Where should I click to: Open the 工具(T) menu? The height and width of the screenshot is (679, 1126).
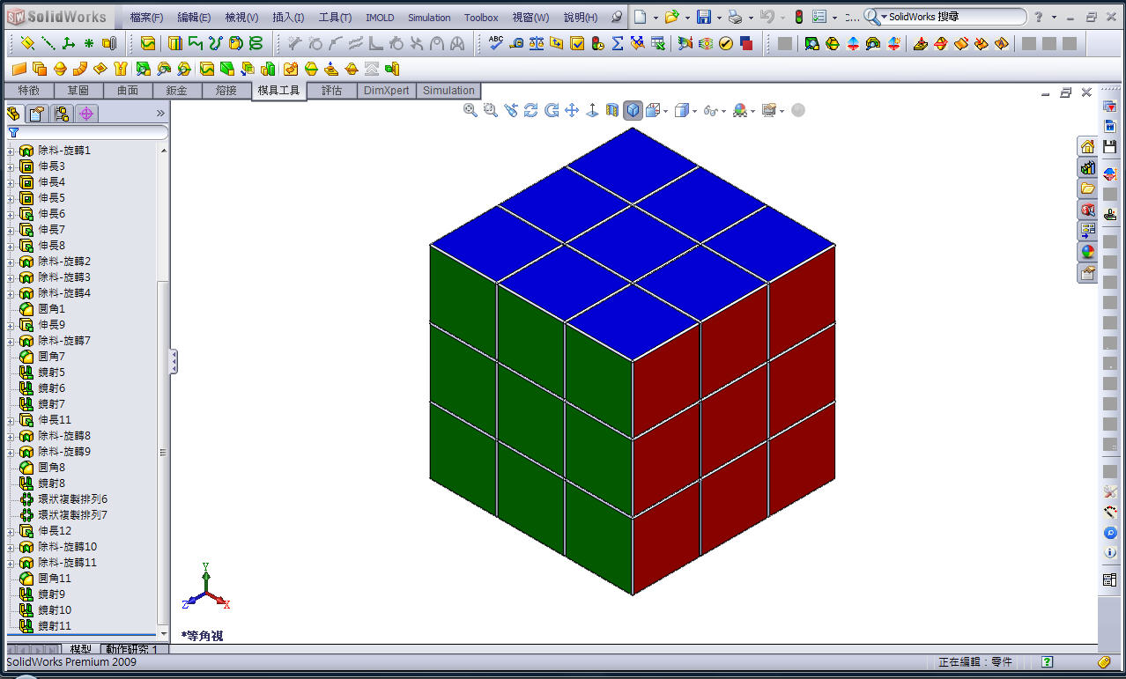point(335,18)
